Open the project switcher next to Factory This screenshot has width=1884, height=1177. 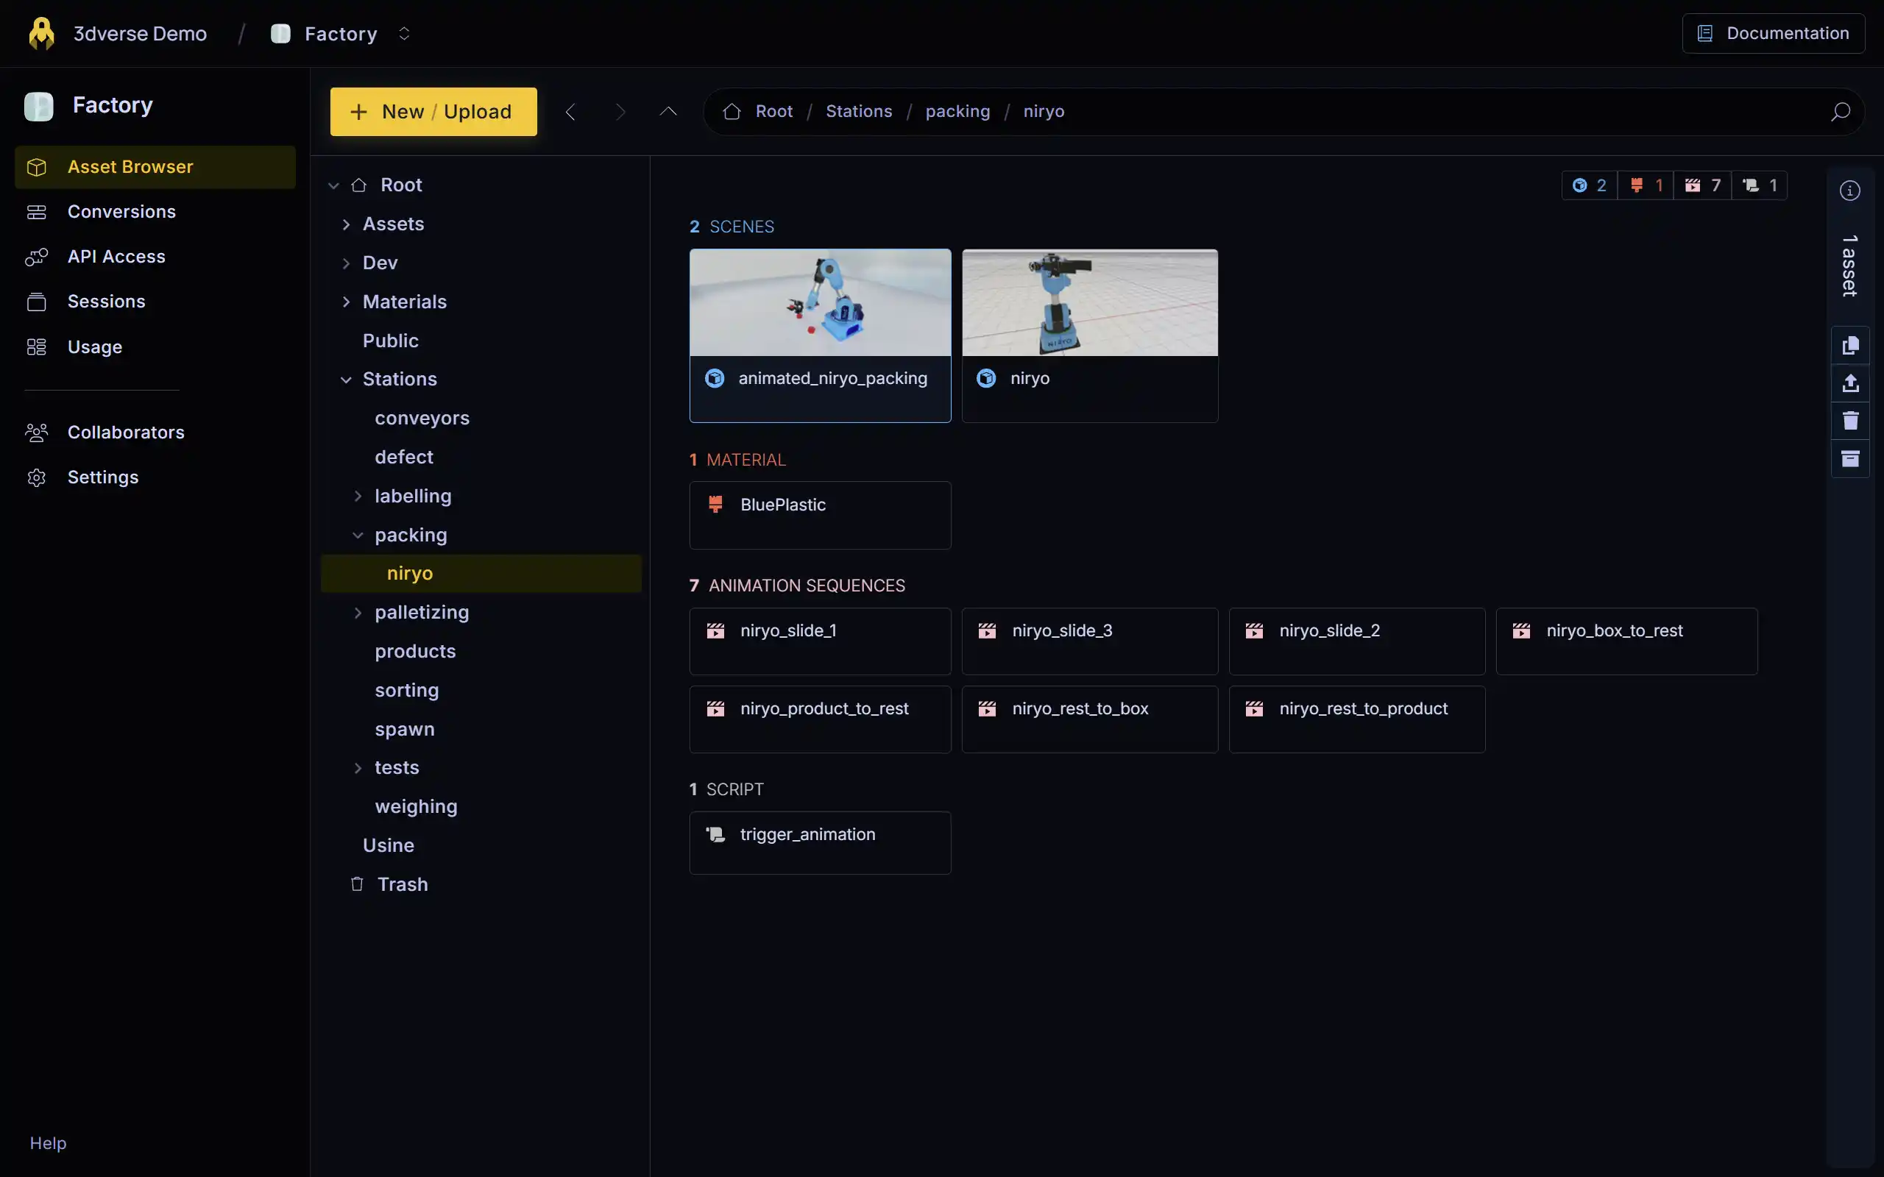point(404,32)
